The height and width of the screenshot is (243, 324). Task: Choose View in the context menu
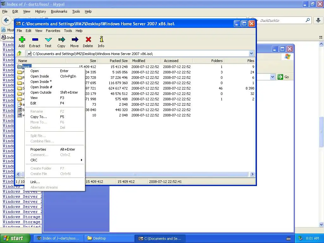pyautogui.click(x=55, y=98)
